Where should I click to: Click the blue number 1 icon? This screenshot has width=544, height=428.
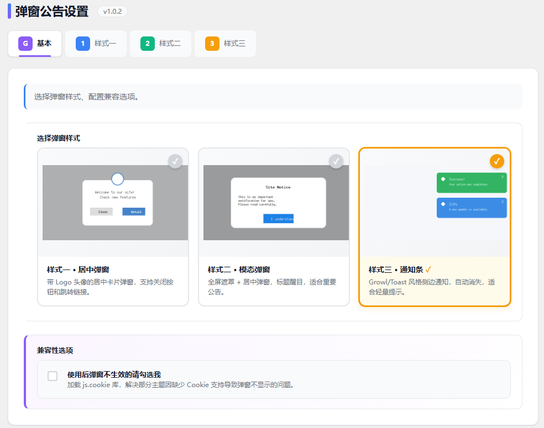pos(83,44)
